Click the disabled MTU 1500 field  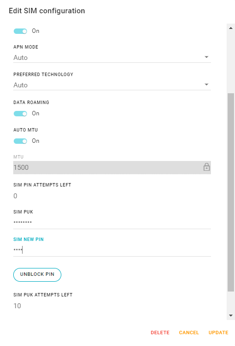click(x=112, y=167)
